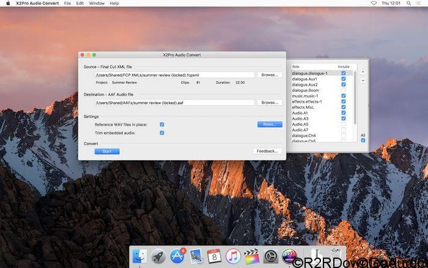Click the source XML path field
Screen dimensions: 428x268
(175, 75)
